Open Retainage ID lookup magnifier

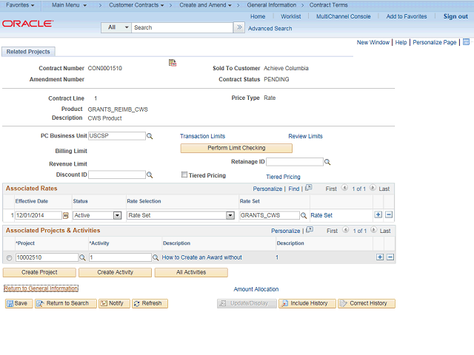pos(327,162)
